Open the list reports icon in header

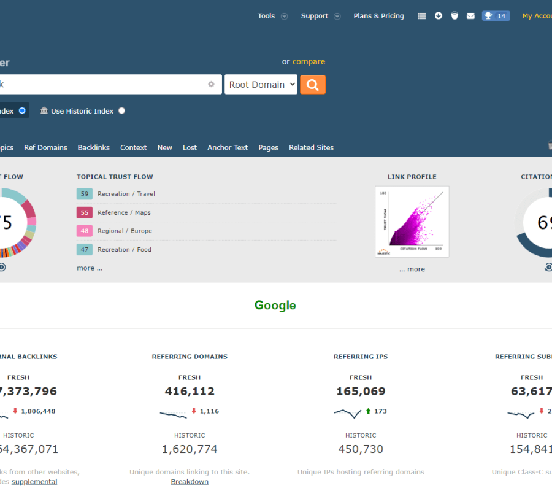[422, 16]
